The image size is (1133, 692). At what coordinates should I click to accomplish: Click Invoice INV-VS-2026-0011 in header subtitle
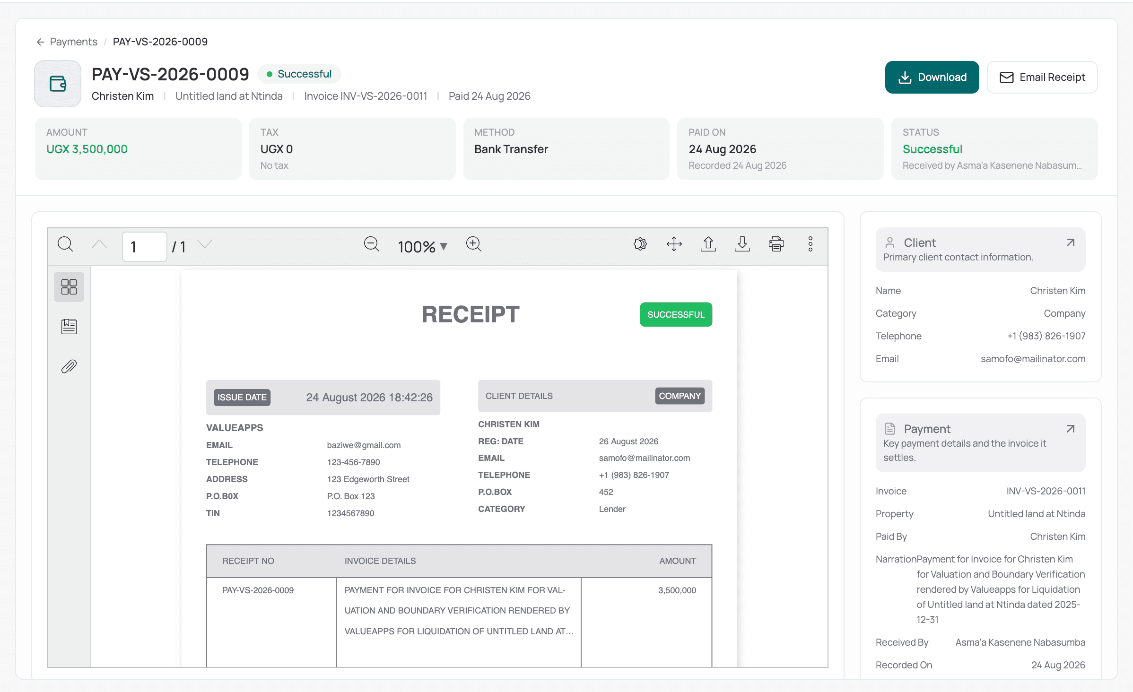pos(366,96)
